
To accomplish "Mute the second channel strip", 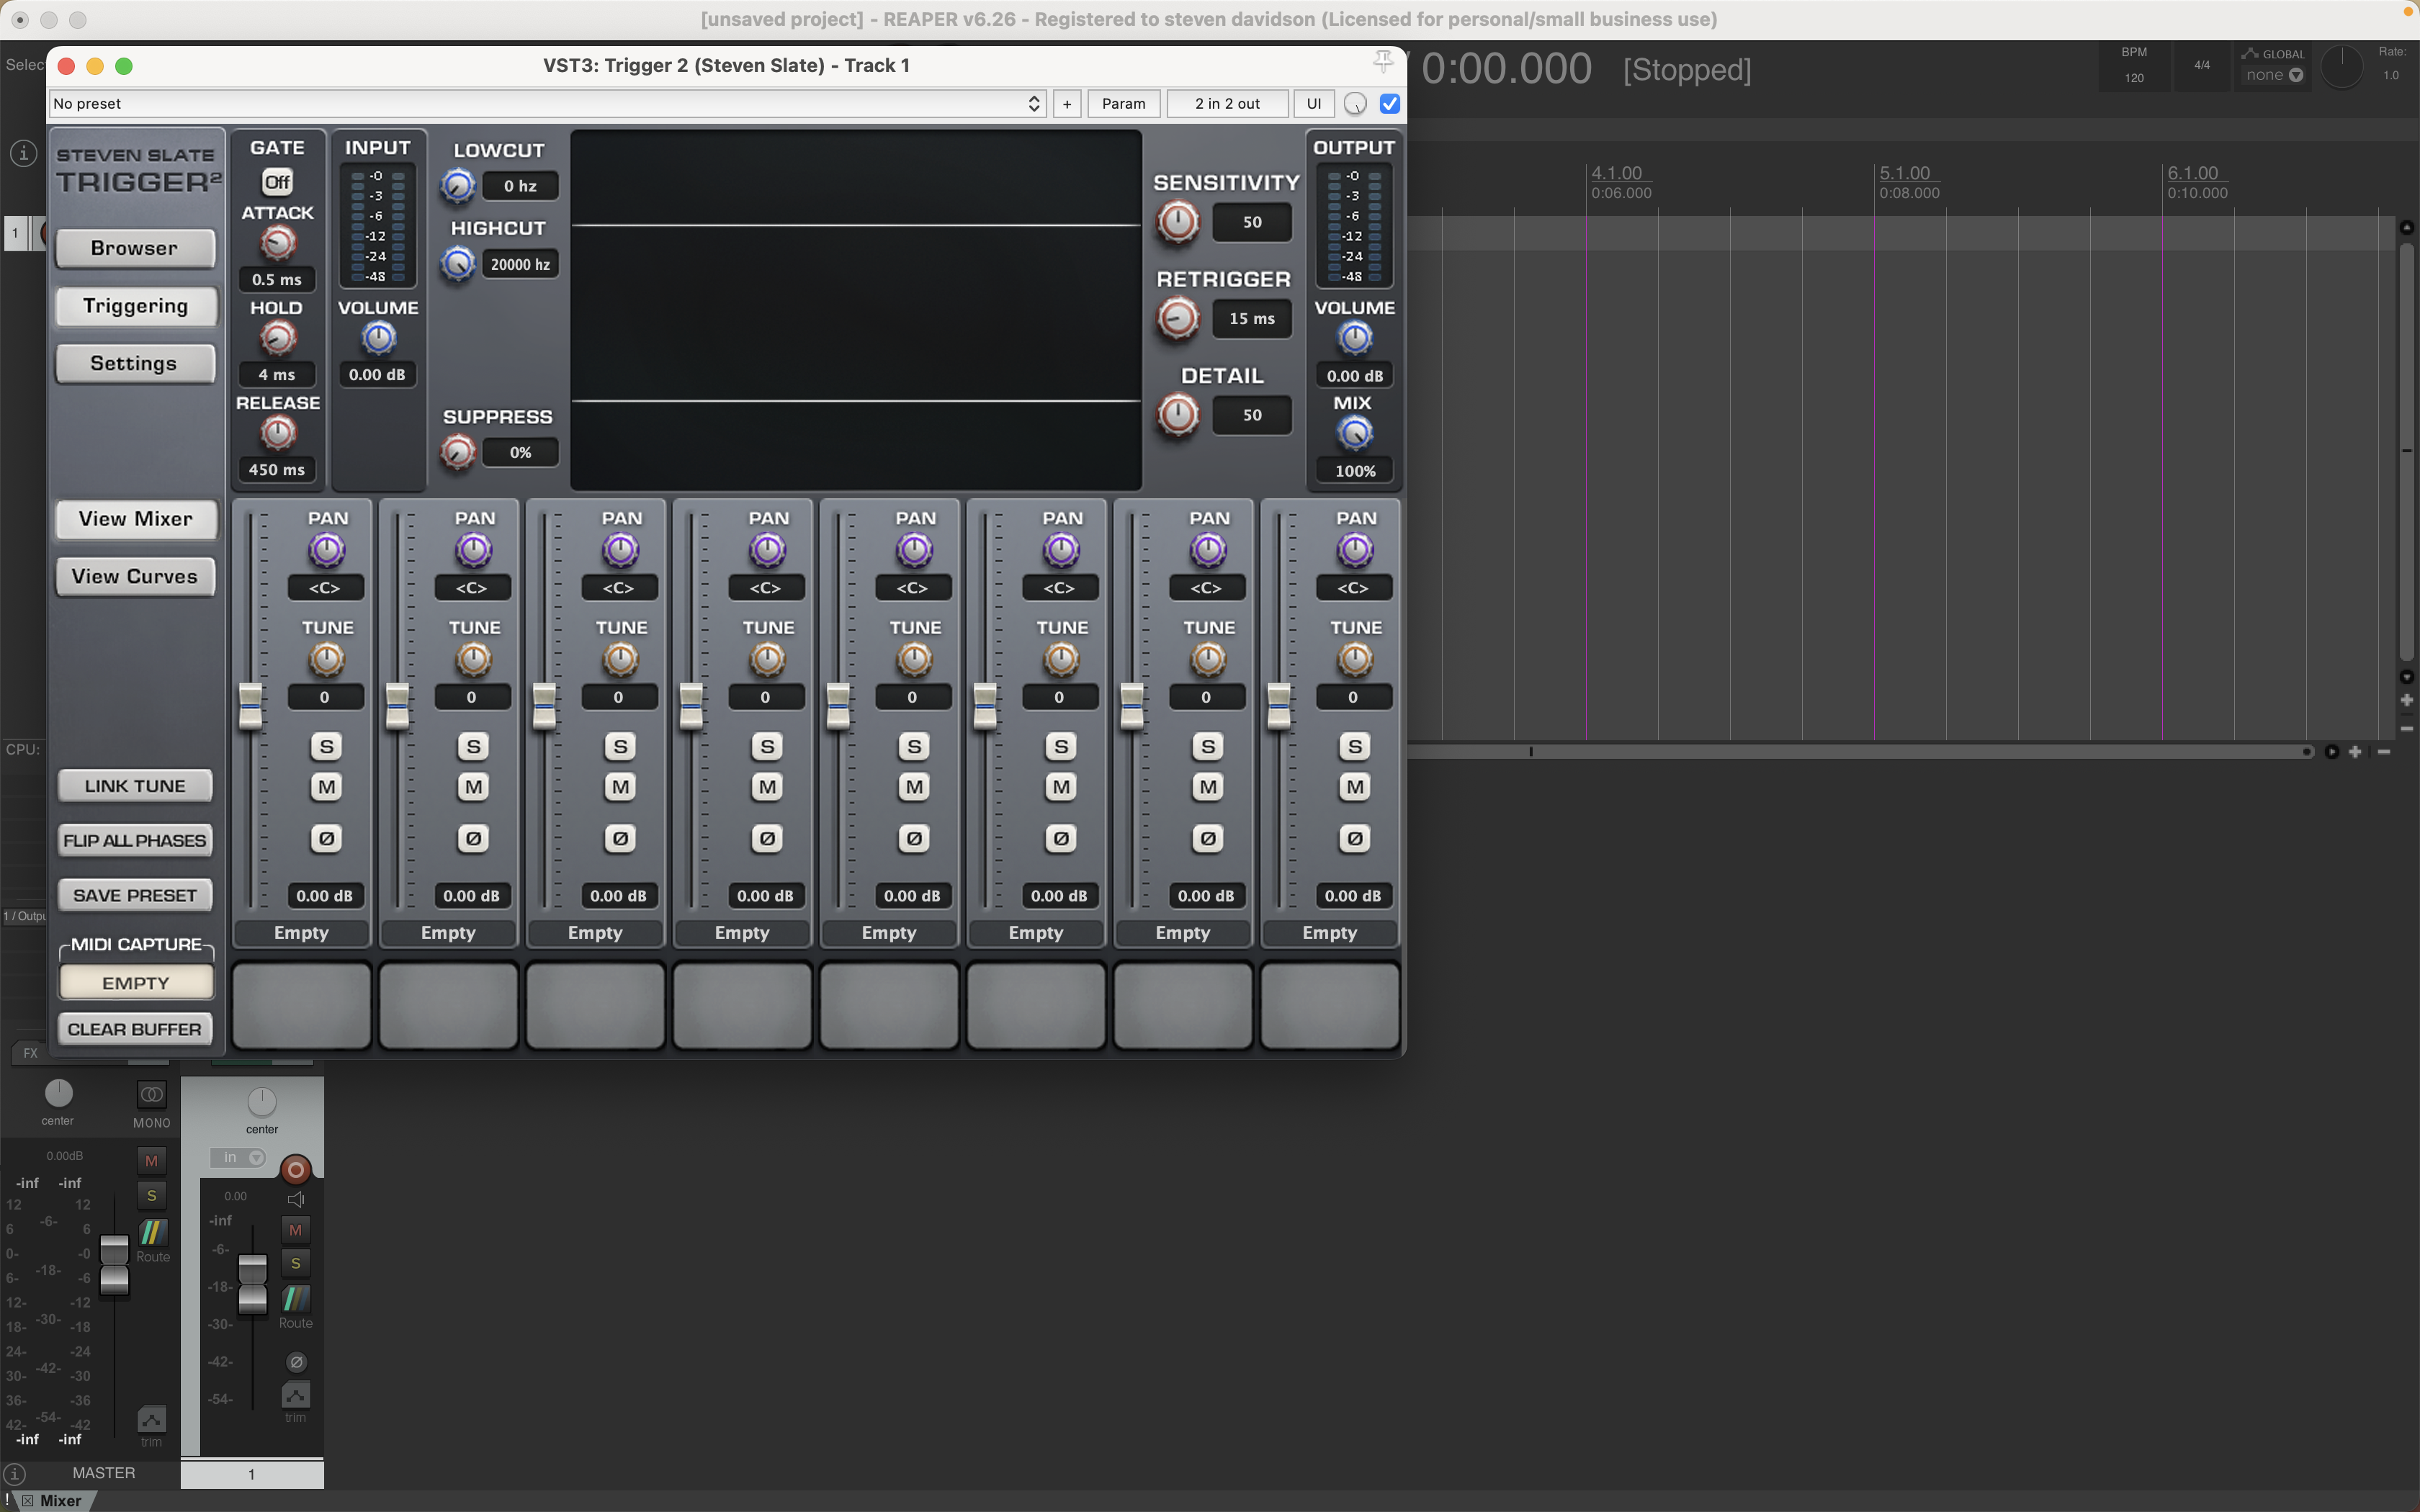I will click(x=473, y=787).
